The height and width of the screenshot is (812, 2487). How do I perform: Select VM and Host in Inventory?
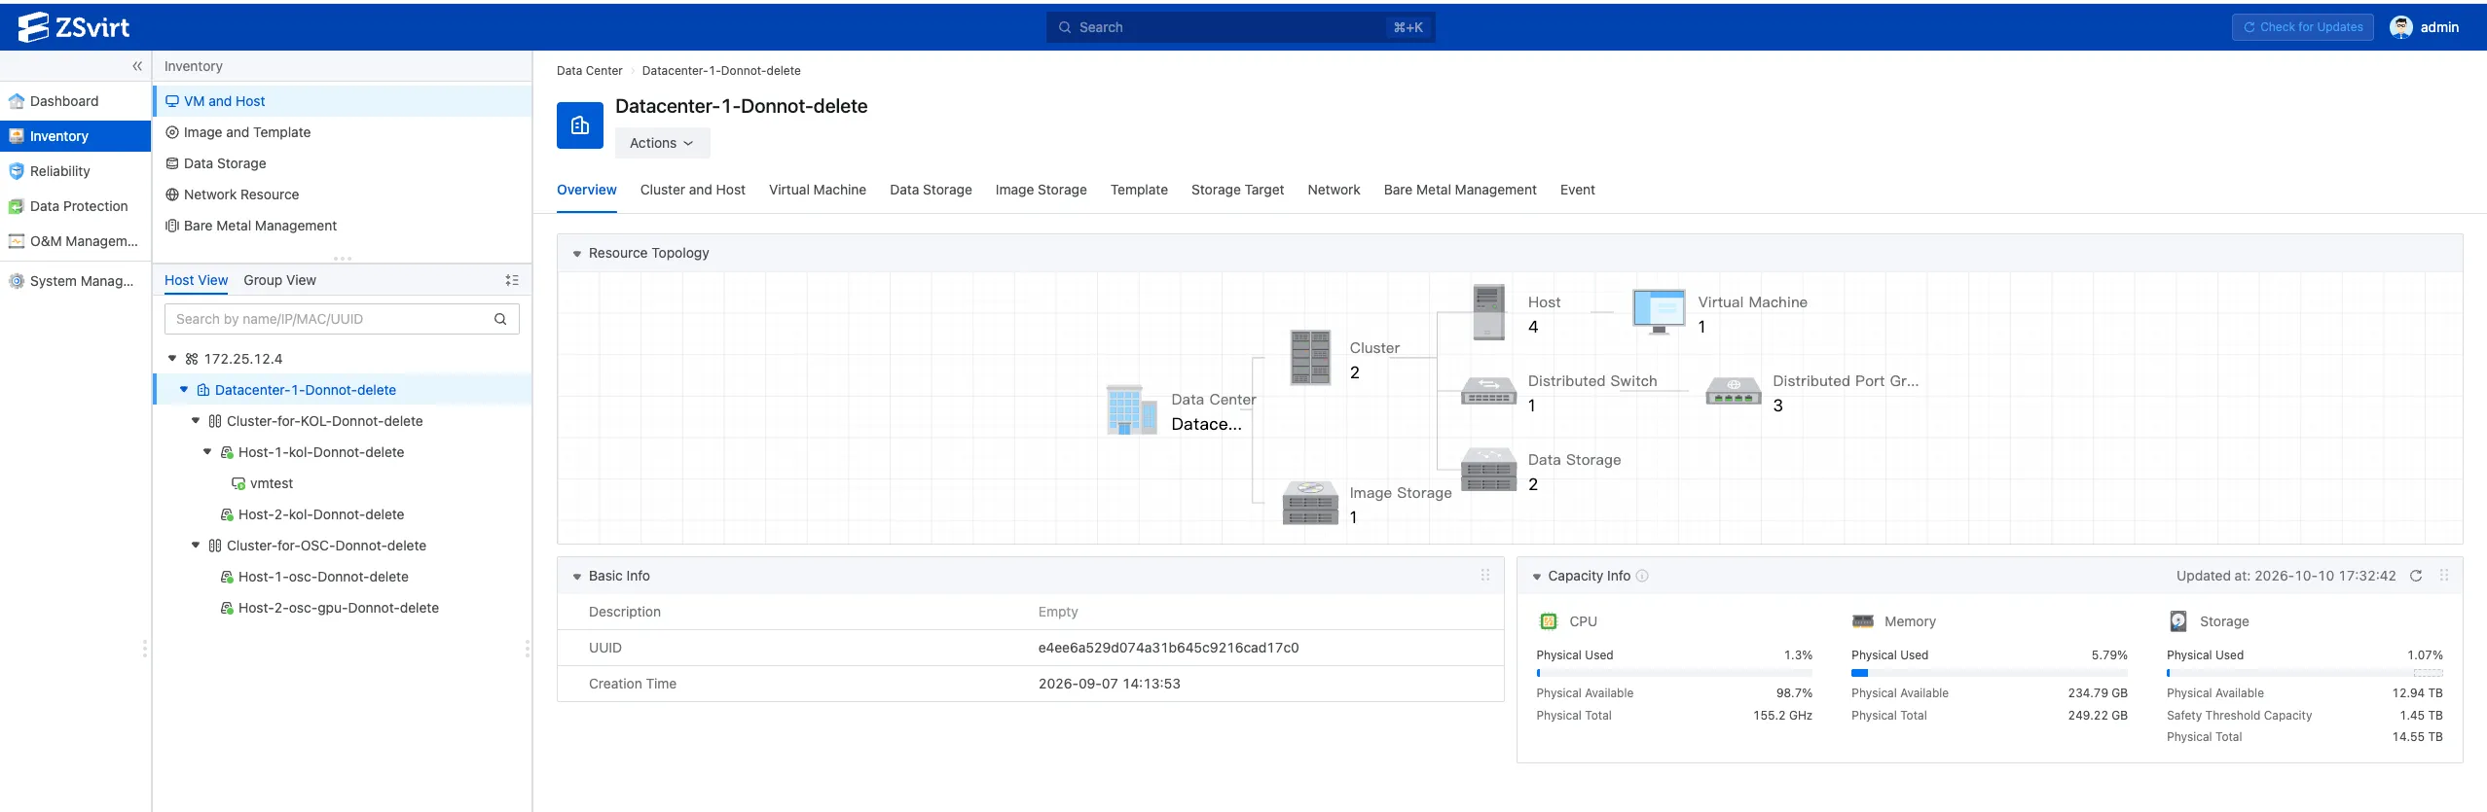[x=343, y=101]
